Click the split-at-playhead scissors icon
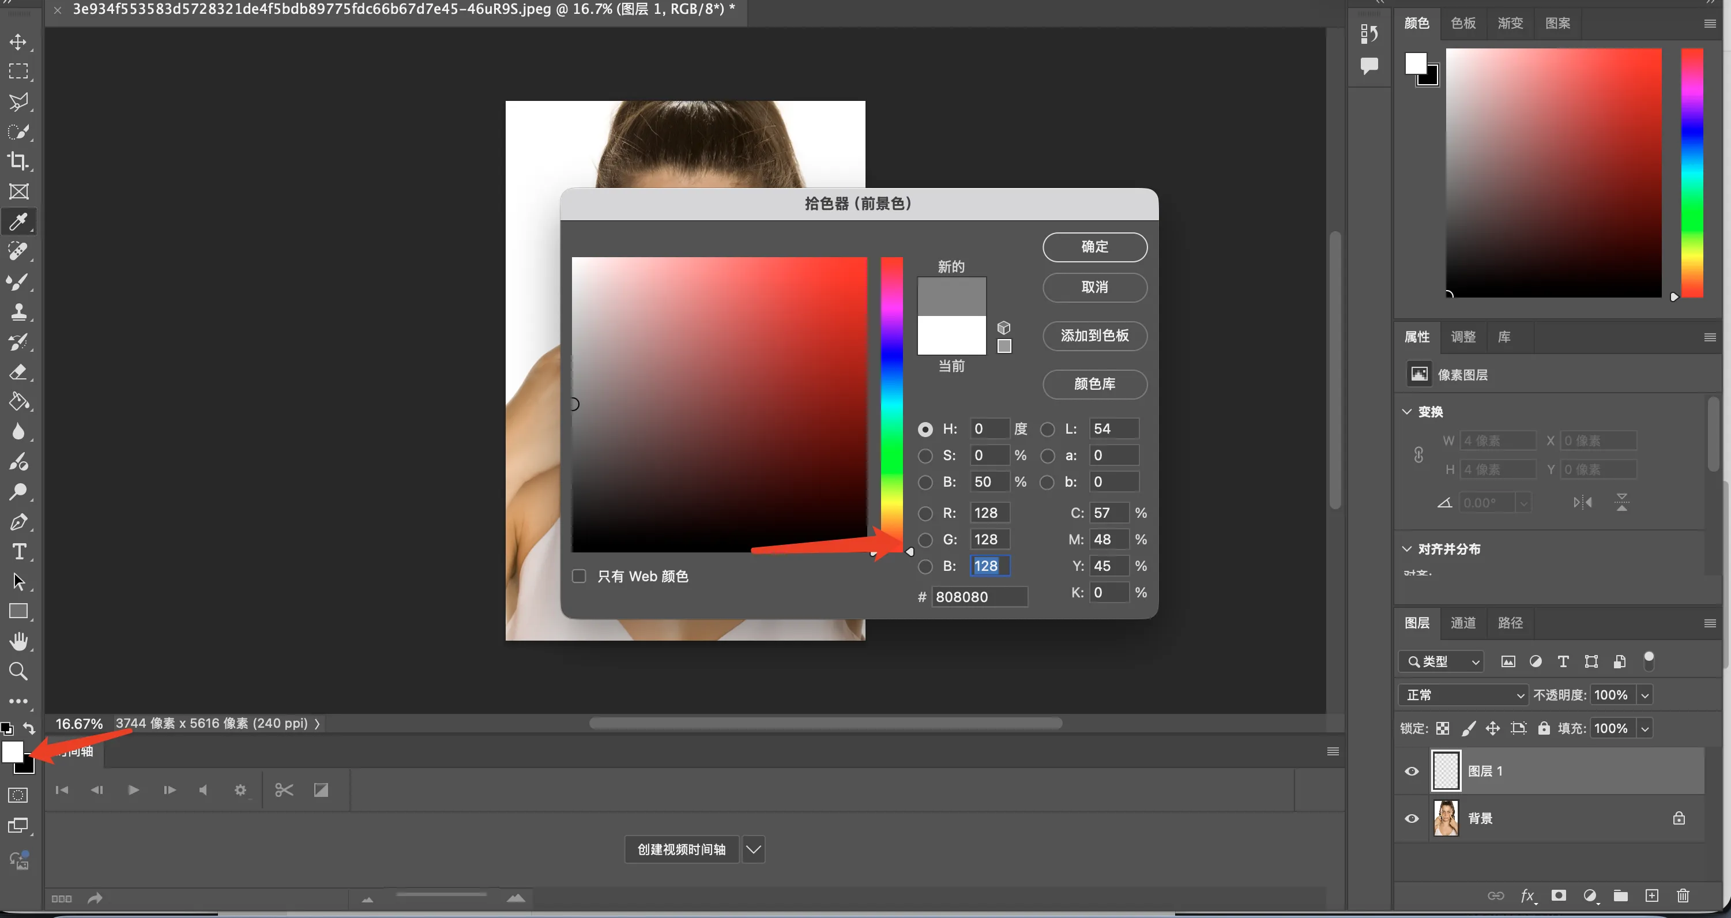Viewport: 1731px width, 918px height. pyautogui.click(x=284, y=791)
